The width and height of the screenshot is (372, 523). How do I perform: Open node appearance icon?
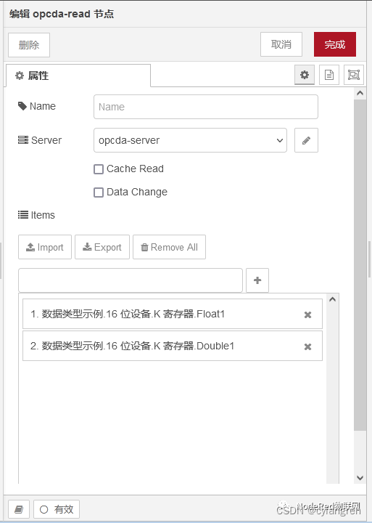point(354,75)
